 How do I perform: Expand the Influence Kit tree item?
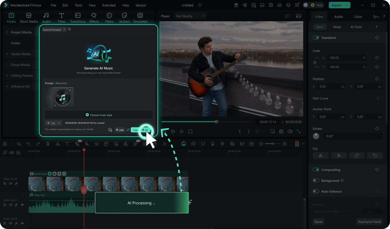coord(7,86)
